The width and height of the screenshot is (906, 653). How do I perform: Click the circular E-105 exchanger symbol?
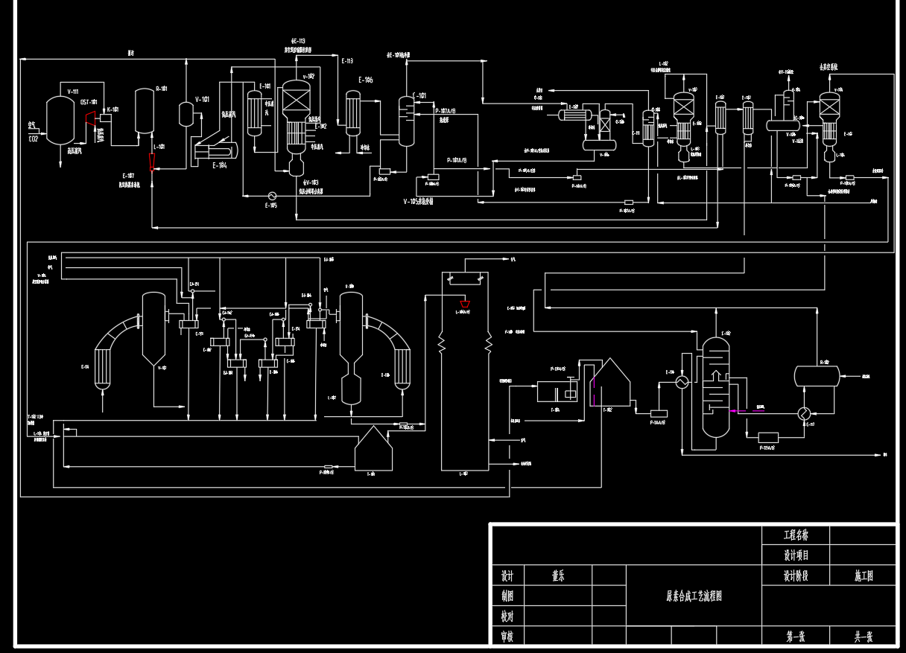271,195
